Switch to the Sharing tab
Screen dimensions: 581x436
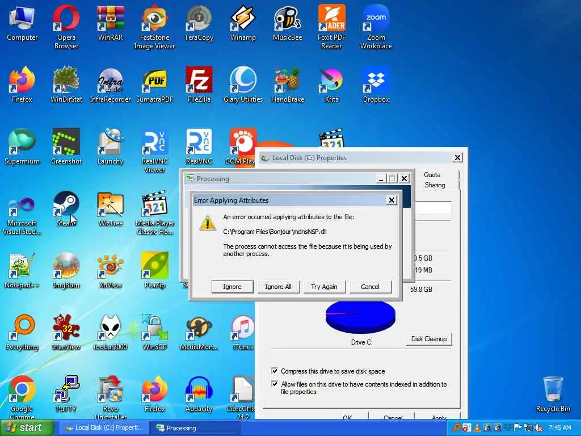click(x=435, y=185)
